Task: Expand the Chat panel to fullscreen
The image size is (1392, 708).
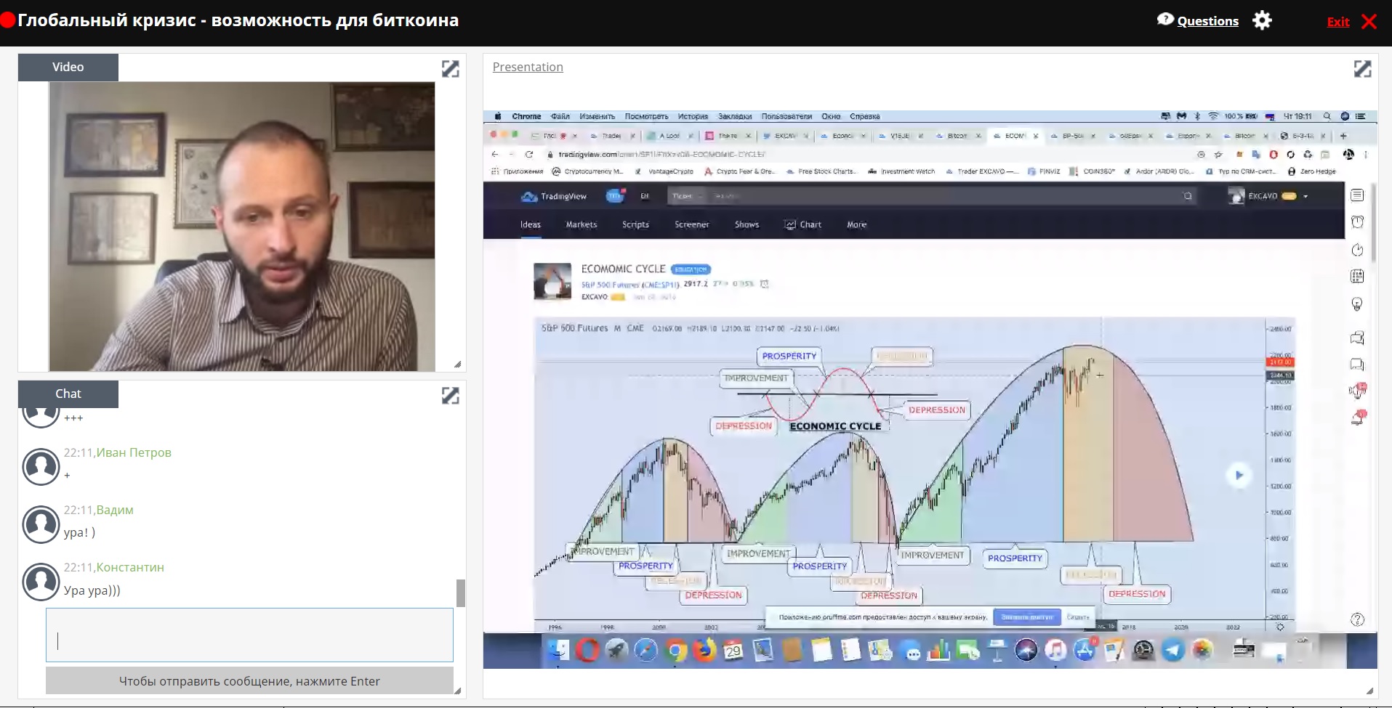Action: pos(450,396)
